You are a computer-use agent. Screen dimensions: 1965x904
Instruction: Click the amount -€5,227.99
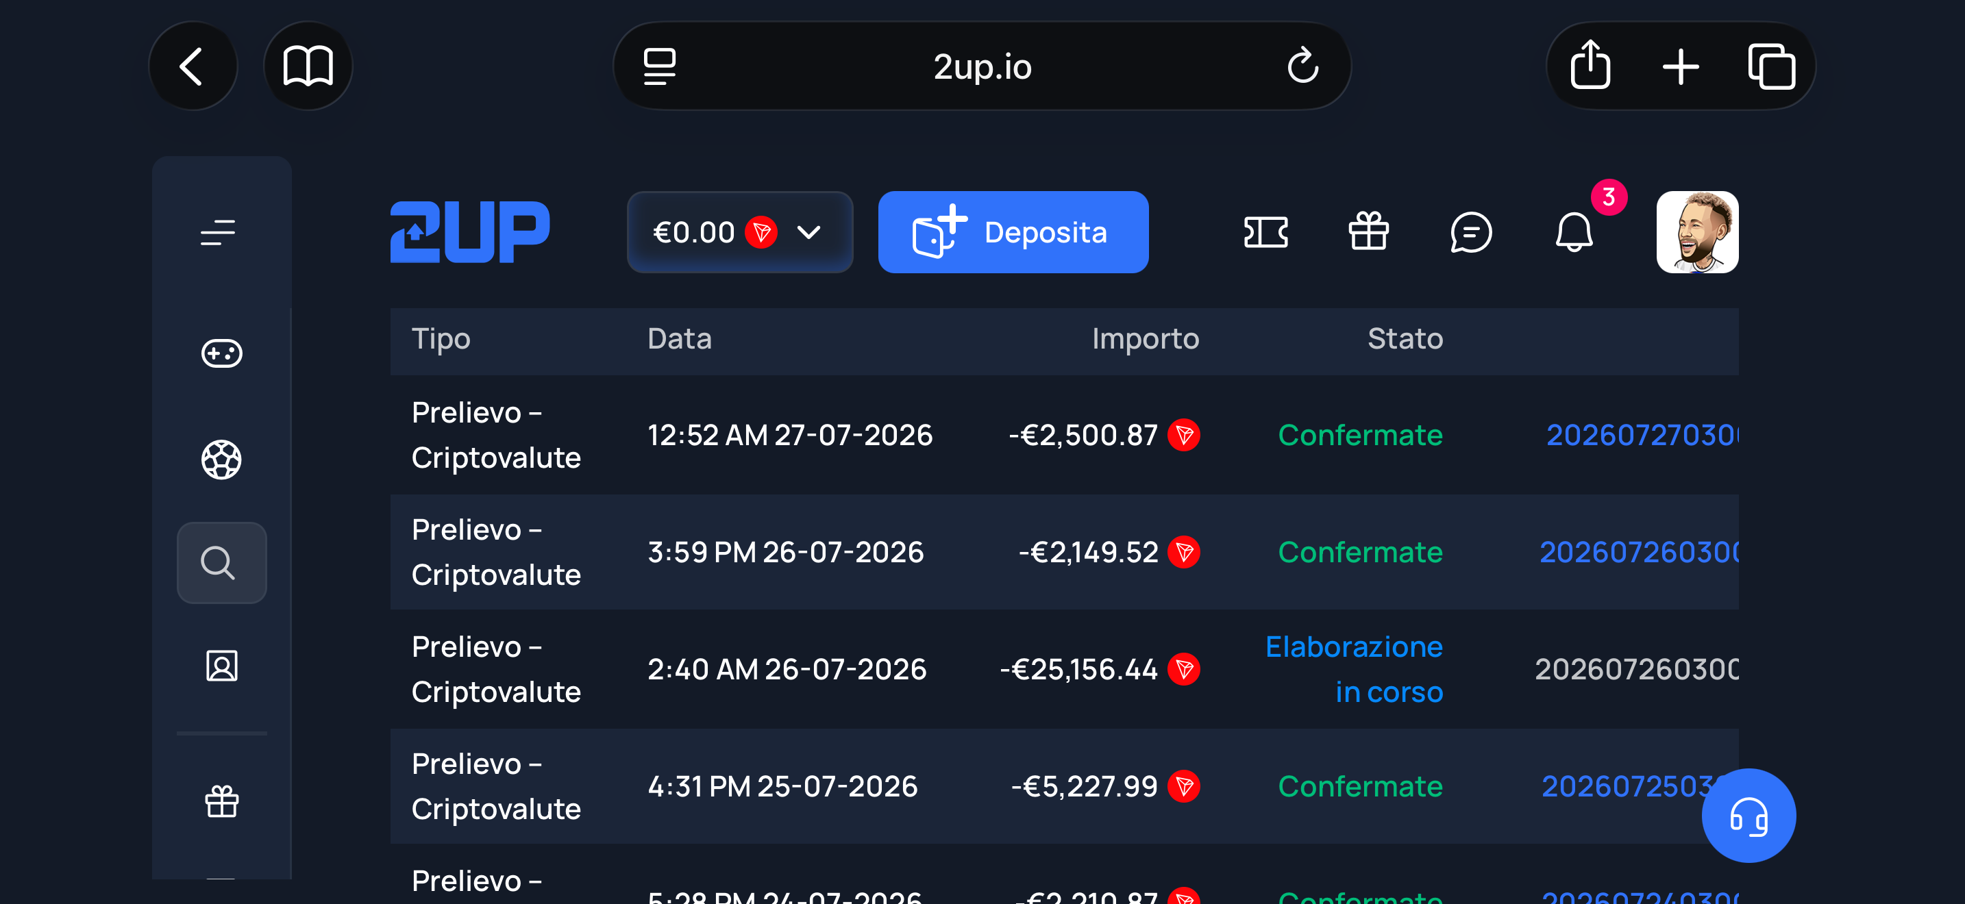pos(1085,786)
